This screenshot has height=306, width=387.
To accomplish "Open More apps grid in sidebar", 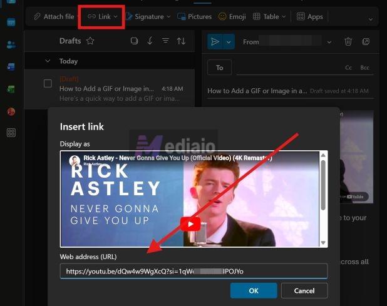I will click(x=11, y=133).
